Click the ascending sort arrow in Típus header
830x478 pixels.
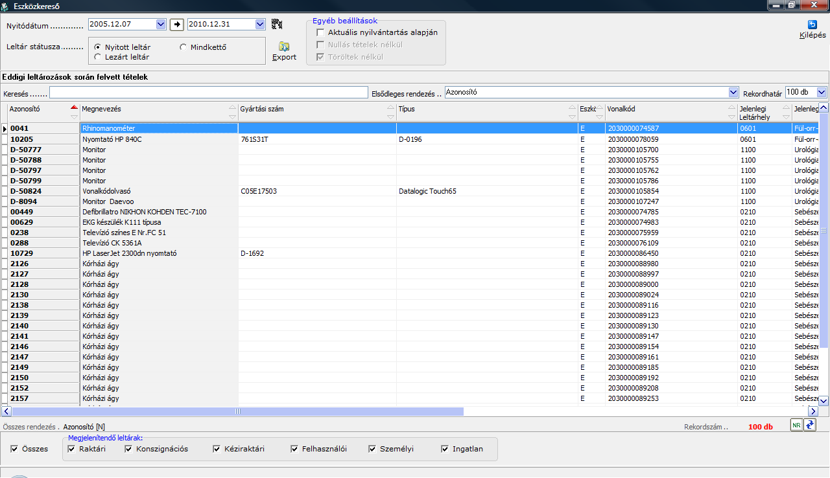[572, 107]
